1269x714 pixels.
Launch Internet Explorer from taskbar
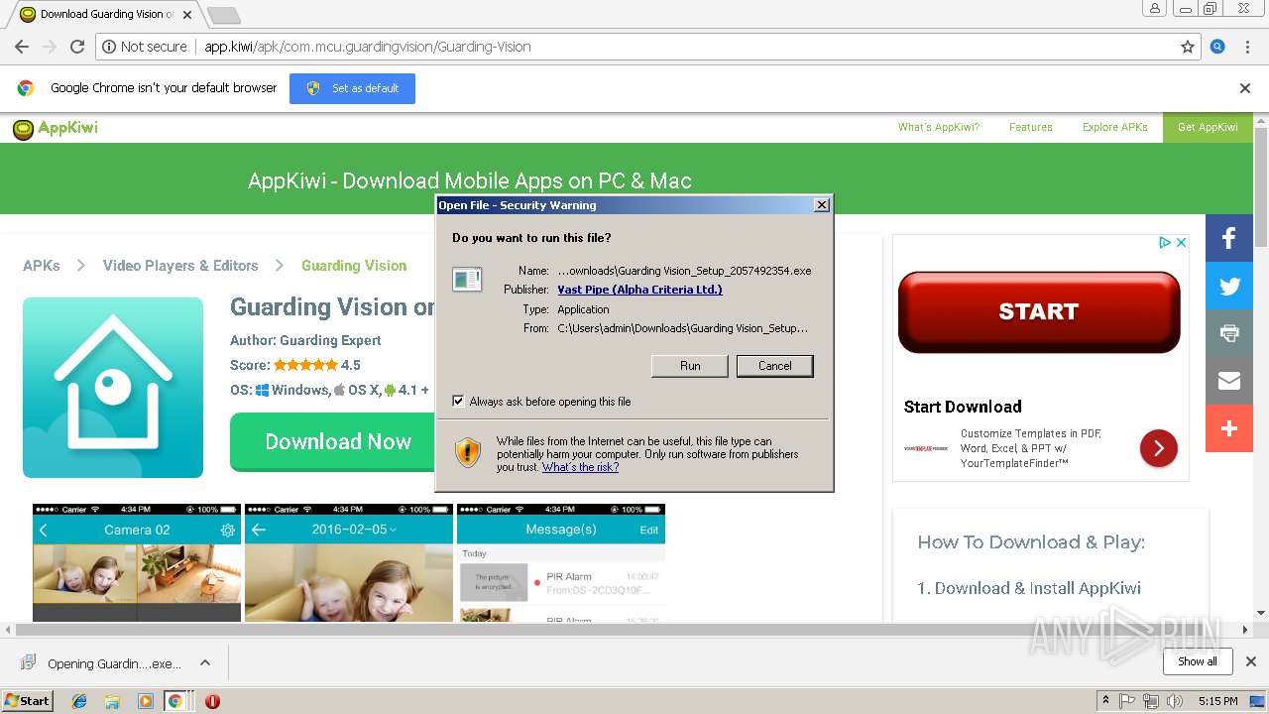[x=79, y=701]
